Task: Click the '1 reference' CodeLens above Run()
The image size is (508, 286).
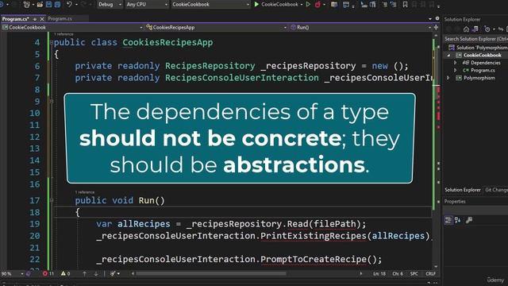Action: click(x=85, y=192)
